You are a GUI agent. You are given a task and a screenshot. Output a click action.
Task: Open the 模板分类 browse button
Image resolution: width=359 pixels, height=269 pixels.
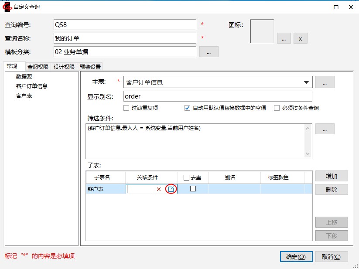coord(209,52)
